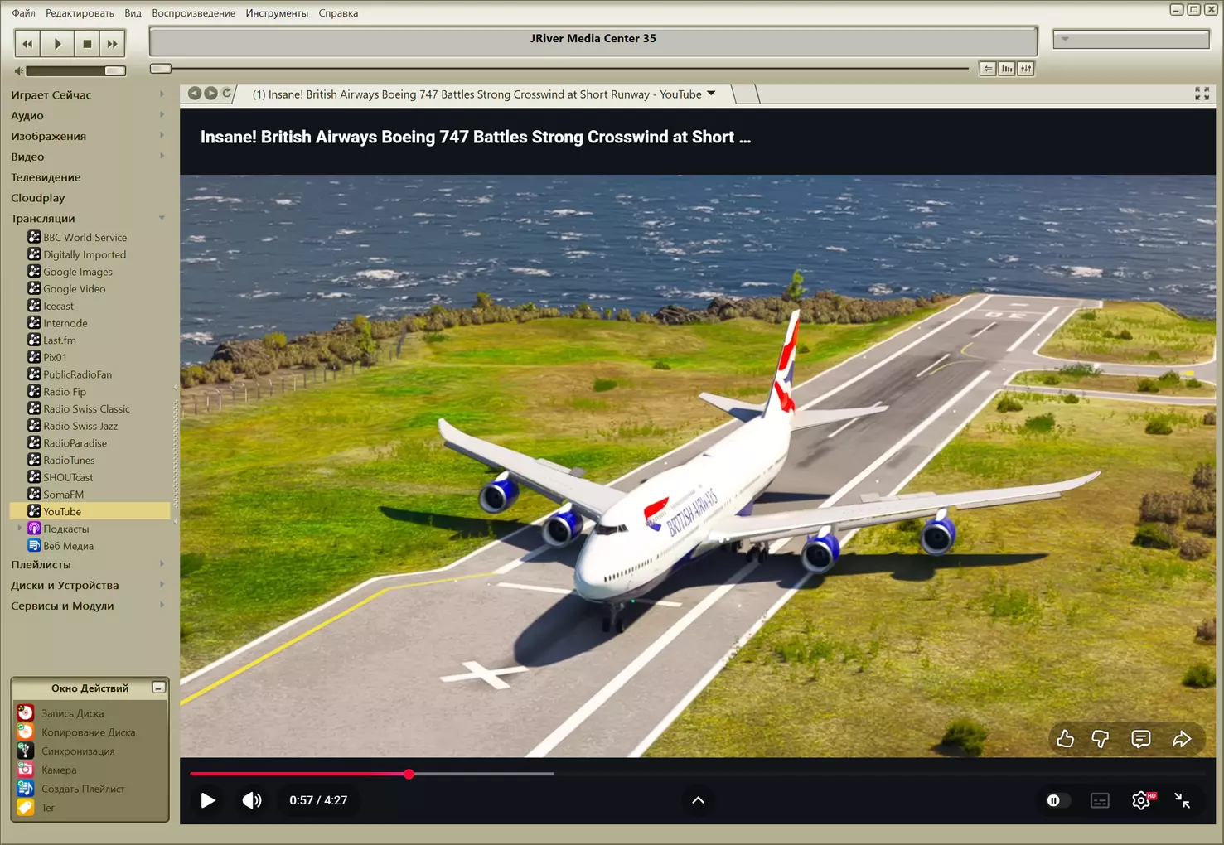Expand the Изображения section
Viewport: 1224px width, 845px height.
pyautogui.click(x=162, y=136)
